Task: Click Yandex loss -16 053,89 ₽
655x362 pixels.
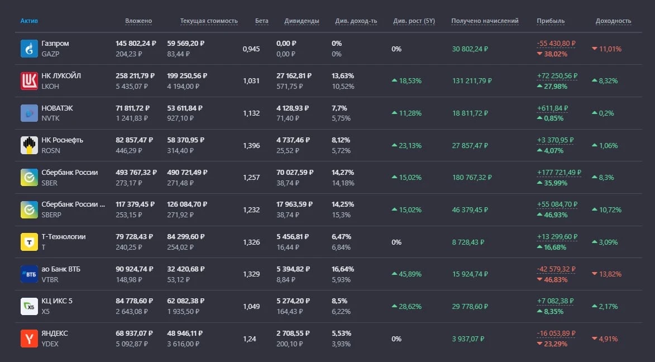Action: click(556, 333)
